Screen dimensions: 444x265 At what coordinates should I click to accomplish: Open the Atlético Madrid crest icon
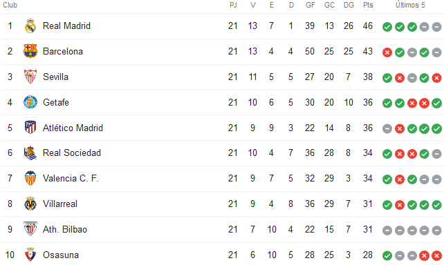[30, 128]
